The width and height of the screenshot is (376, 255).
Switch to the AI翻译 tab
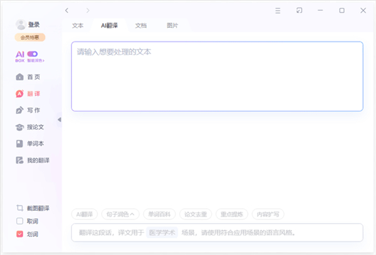tap(109, 26)
